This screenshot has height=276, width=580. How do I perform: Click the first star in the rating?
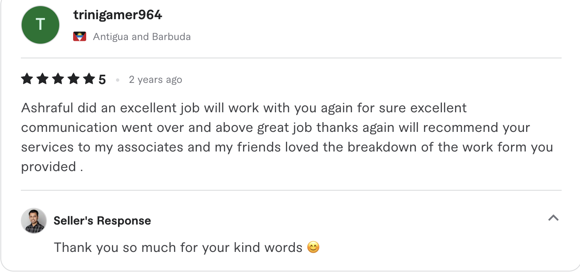27,79
